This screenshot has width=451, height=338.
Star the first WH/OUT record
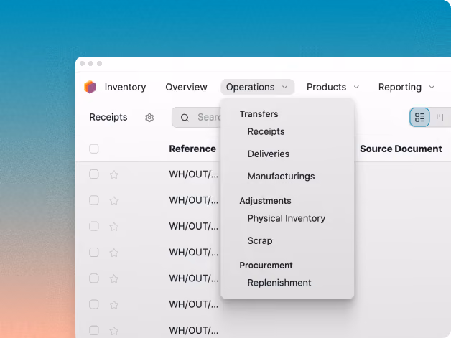[114, 174]
